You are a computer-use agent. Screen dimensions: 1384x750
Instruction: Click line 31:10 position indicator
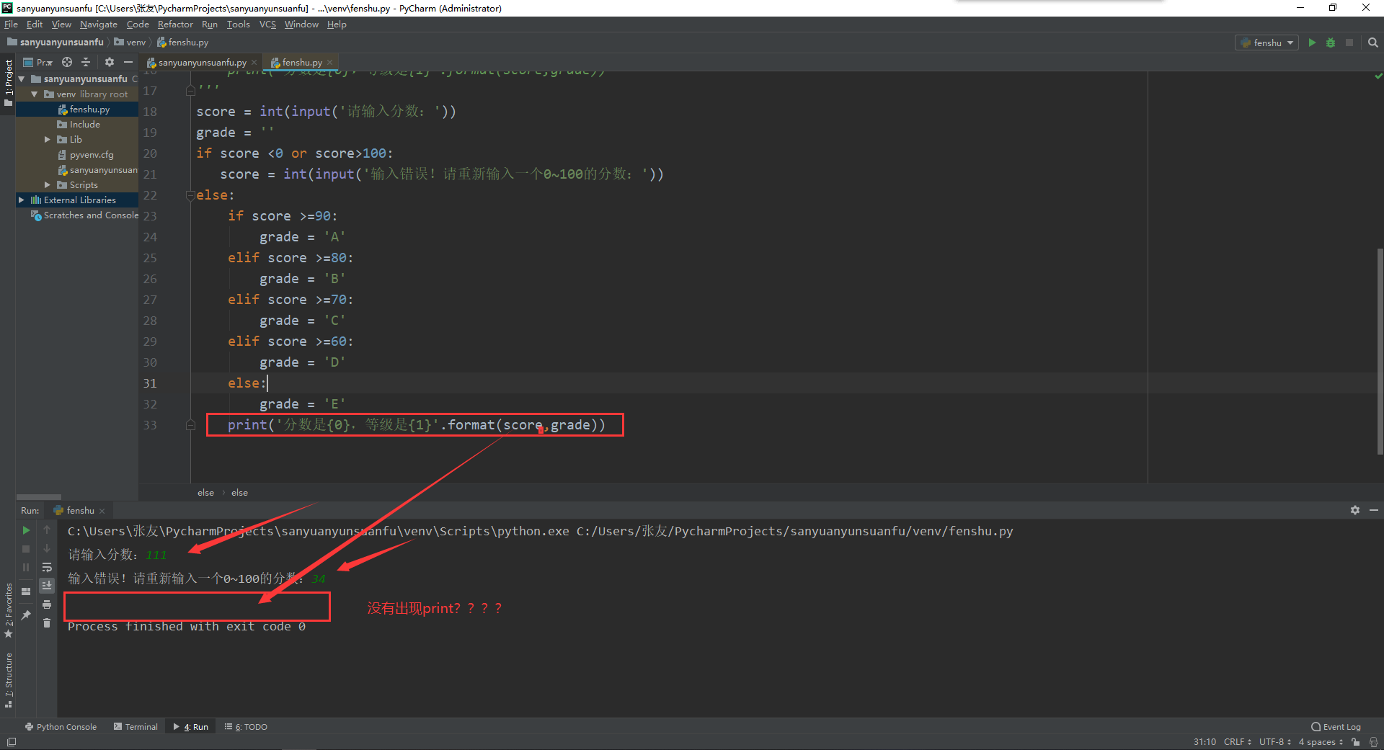(x=1205, y=742)
